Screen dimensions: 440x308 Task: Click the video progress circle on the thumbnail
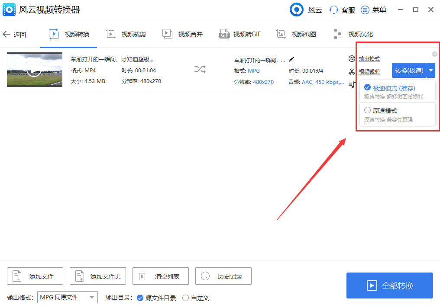[34, 69]
